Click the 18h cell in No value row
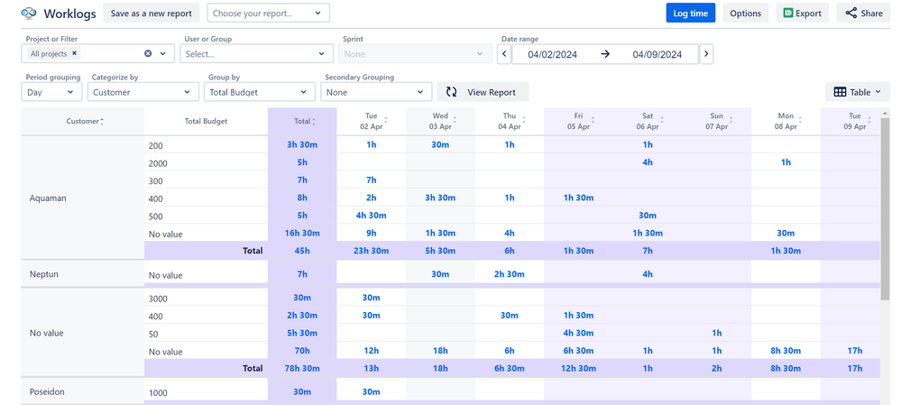 (x=440, y=350)
